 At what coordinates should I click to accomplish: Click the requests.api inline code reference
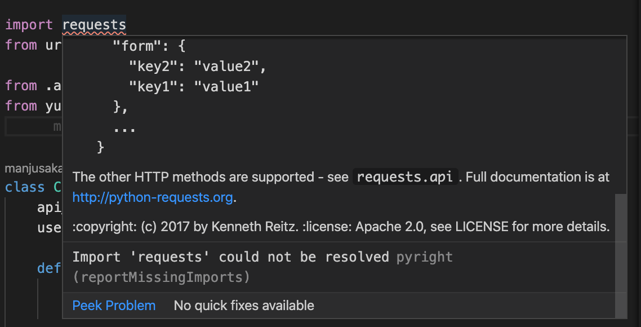point(403,176)
